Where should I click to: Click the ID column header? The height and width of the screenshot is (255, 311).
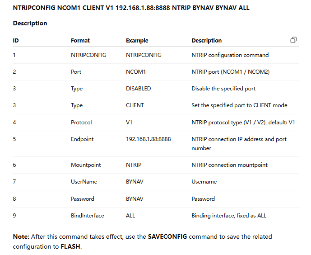click(16, 41)
